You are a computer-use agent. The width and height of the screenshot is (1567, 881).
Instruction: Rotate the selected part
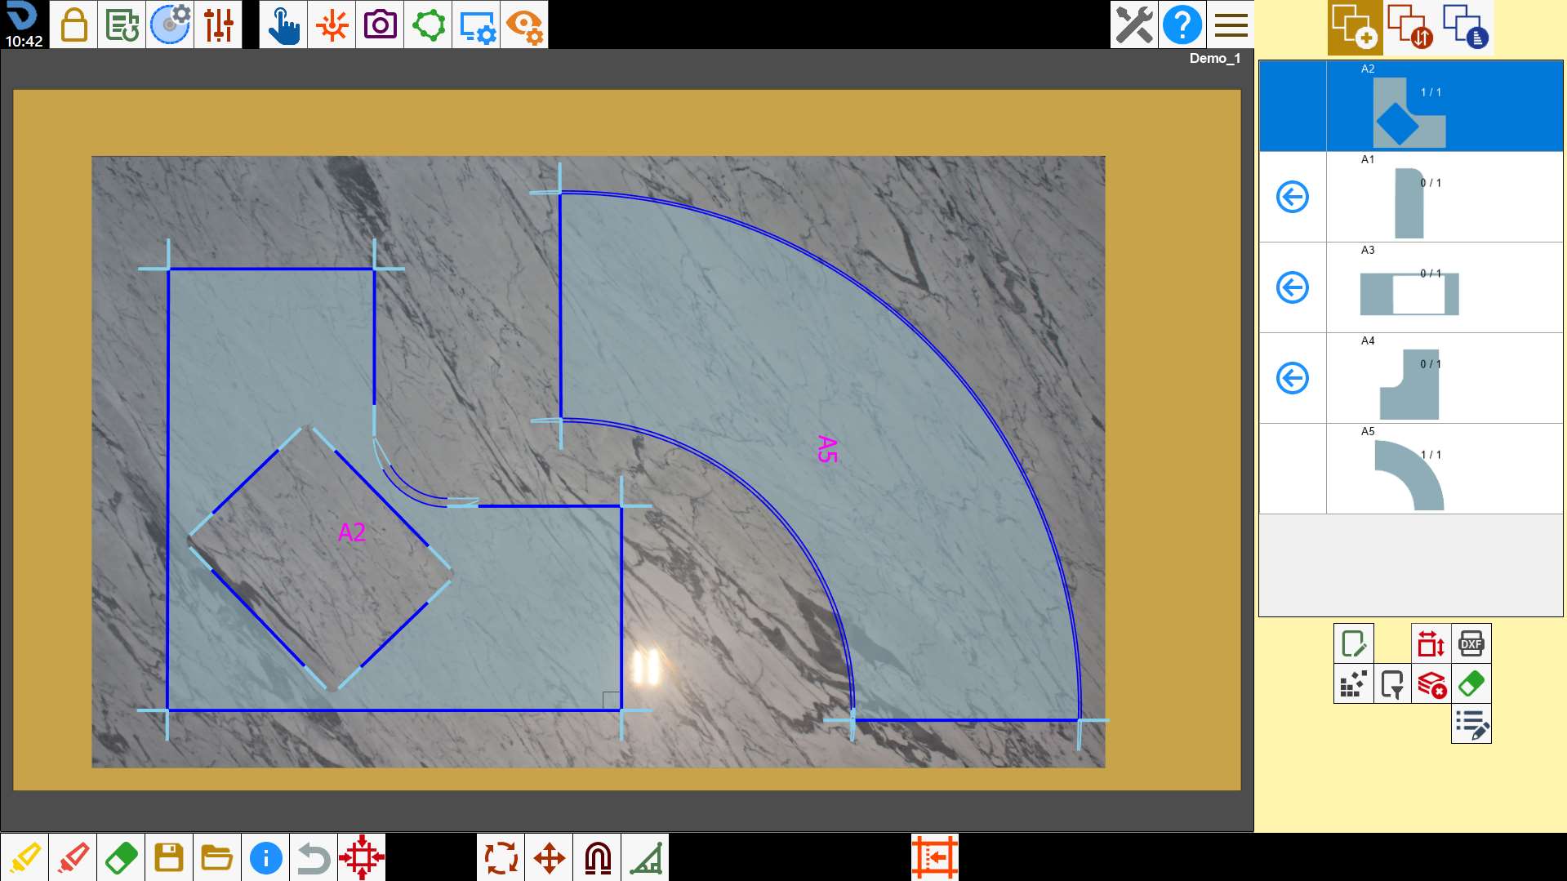click(x=501, y=857)
